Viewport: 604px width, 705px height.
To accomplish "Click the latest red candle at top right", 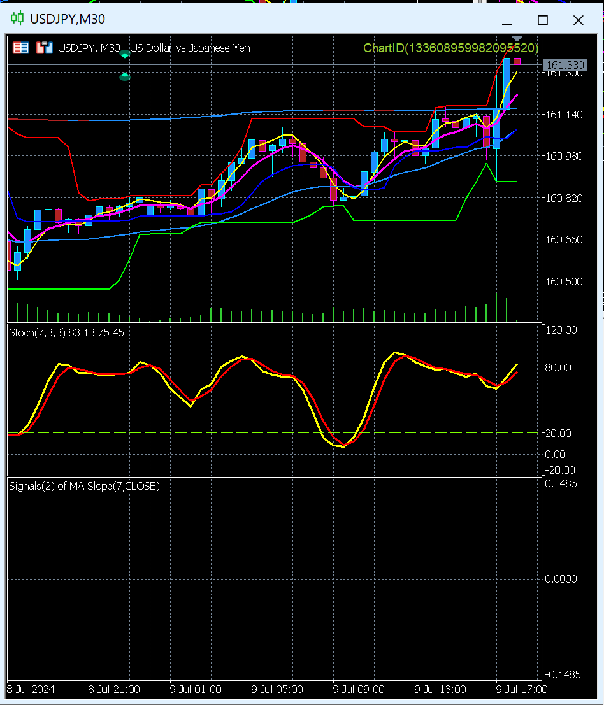I will coord(517,61).
